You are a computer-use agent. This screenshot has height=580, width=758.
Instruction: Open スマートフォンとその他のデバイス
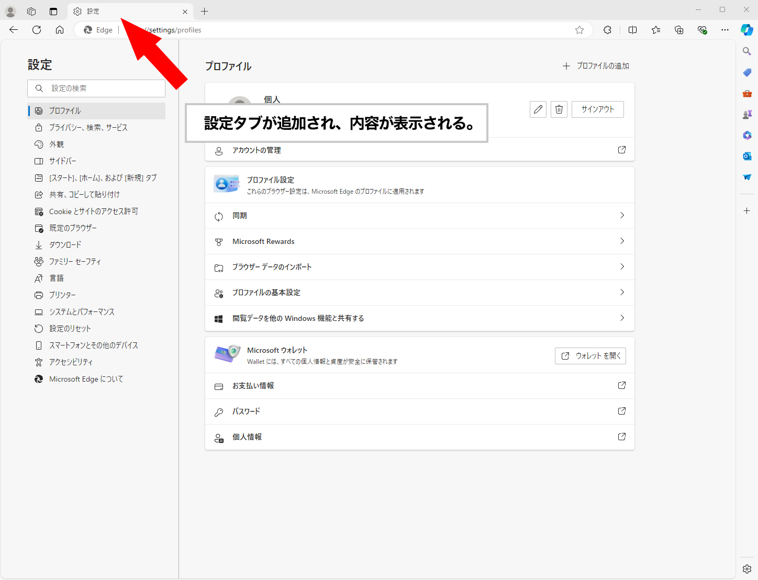pos(96,345)
